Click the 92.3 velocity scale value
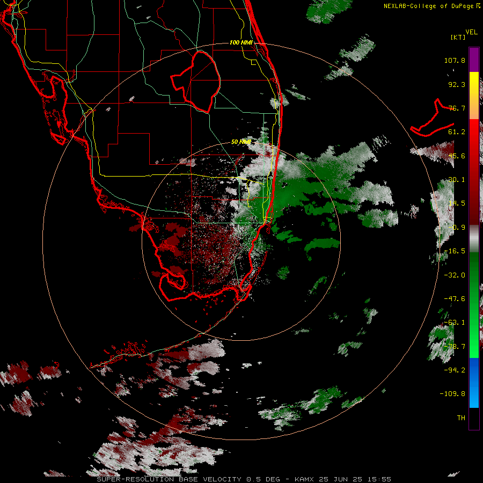The width and height of the screenshot is (483, 483). point(457,84)
